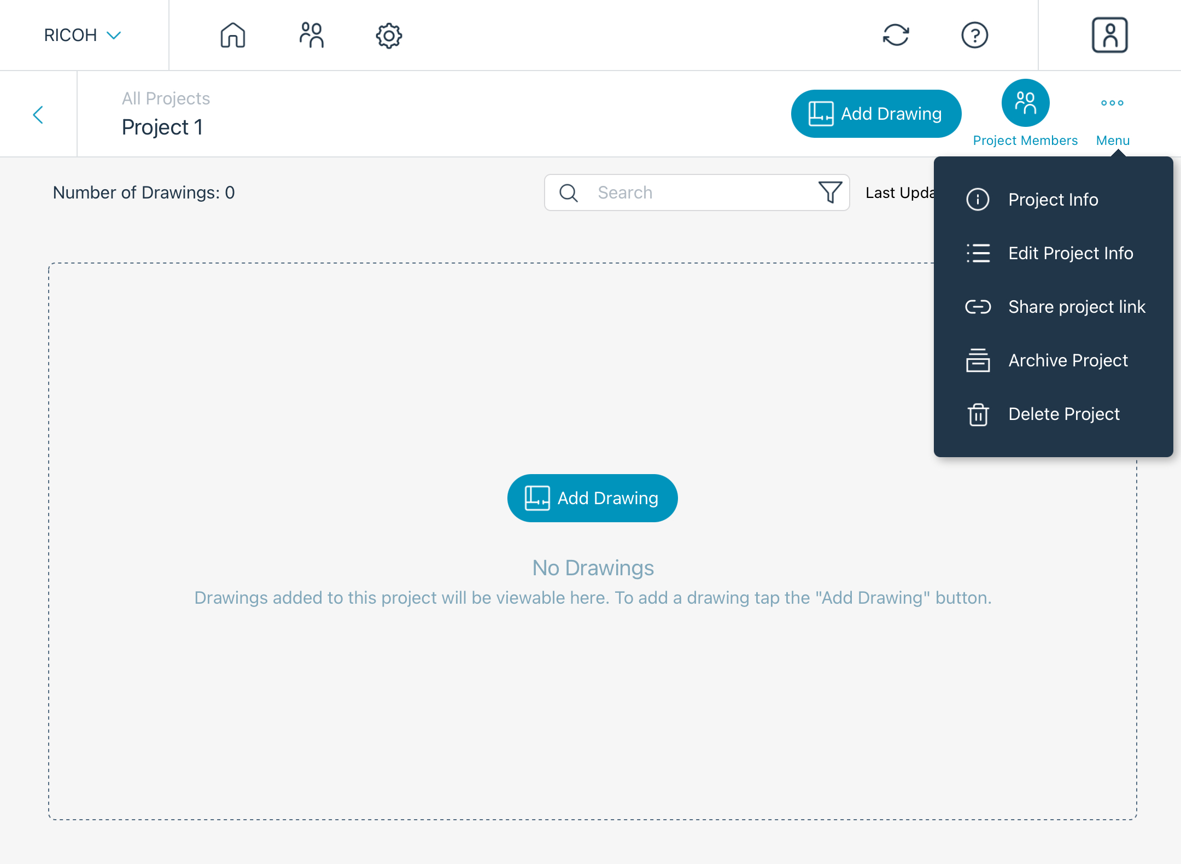Open the members icon in top navigation
Image resolution: width=1181 pixels, height=864 pixels.
[311, 36]
